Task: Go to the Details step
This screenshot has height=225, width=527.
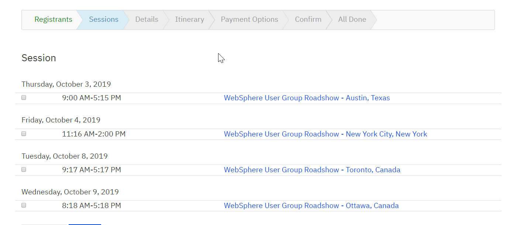Action: coord(147,20)
